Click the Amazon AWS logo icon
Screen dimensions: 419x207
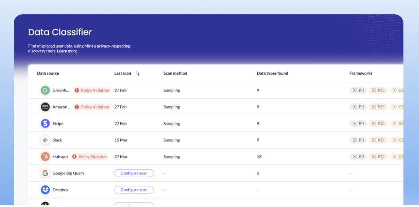point(45,107)
